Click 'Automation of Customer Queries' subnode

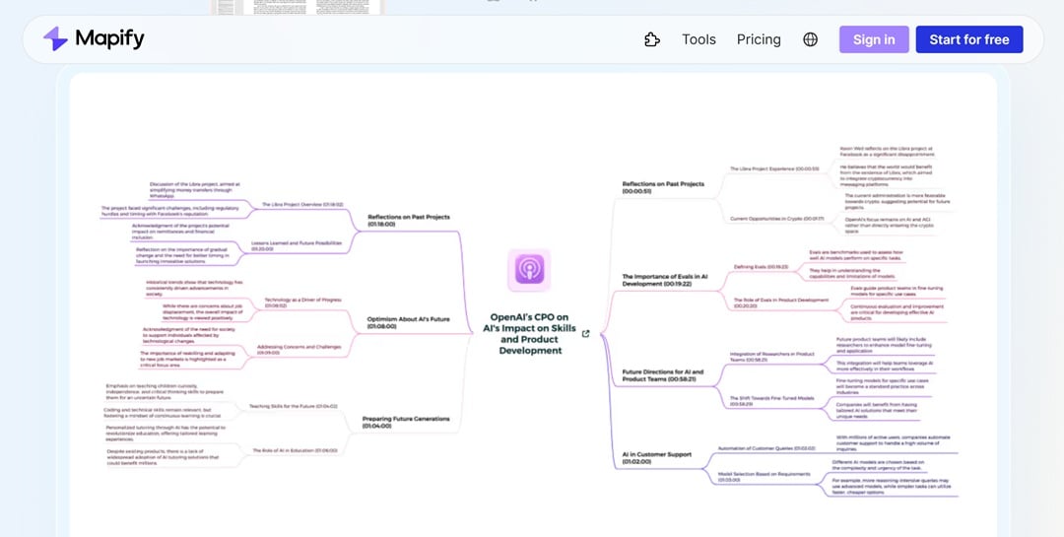pyautogui.click(x=766, y=448)
